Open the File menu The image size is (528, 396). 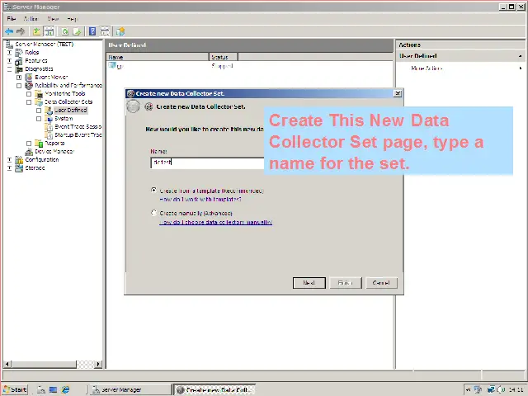coord(12,18)
